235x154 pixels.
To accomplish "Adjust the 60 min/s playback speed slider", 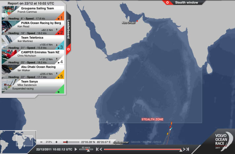I will (x=86, y=149).
